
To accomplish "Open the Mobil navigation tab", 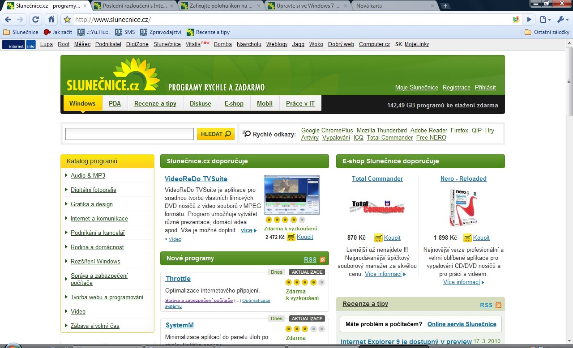I will pos(265,103).
